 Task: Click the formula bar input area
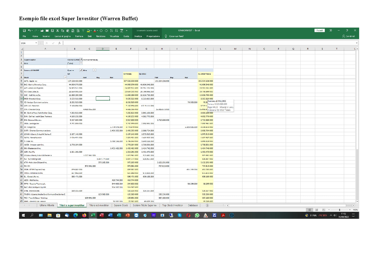(x=209, y=43)
